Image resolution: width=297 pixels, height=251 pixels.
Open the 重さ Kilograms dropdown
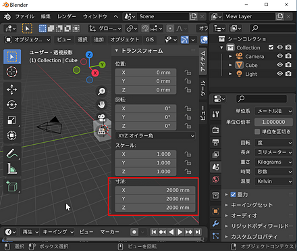273,162
